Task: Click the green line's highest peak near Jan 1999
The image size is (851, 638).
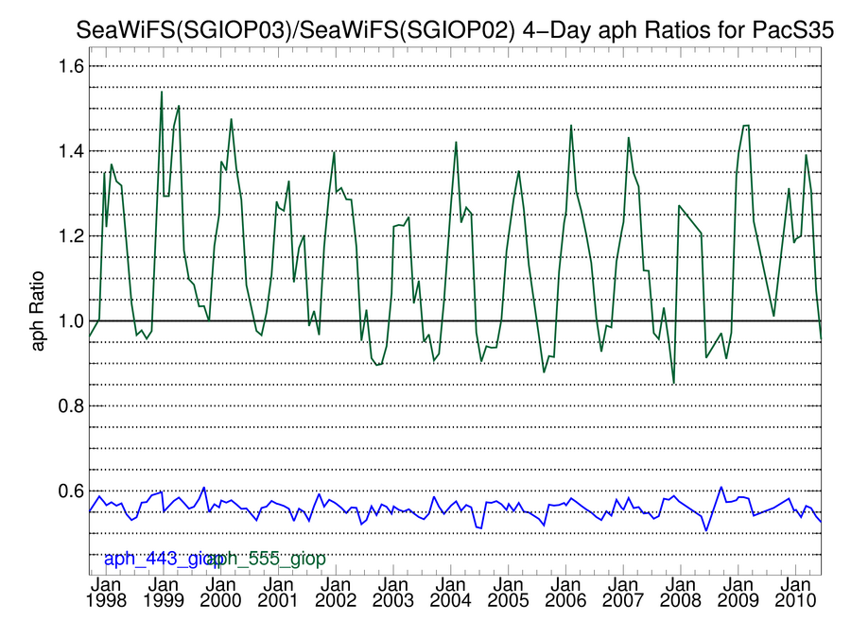Action: point(162,93)
